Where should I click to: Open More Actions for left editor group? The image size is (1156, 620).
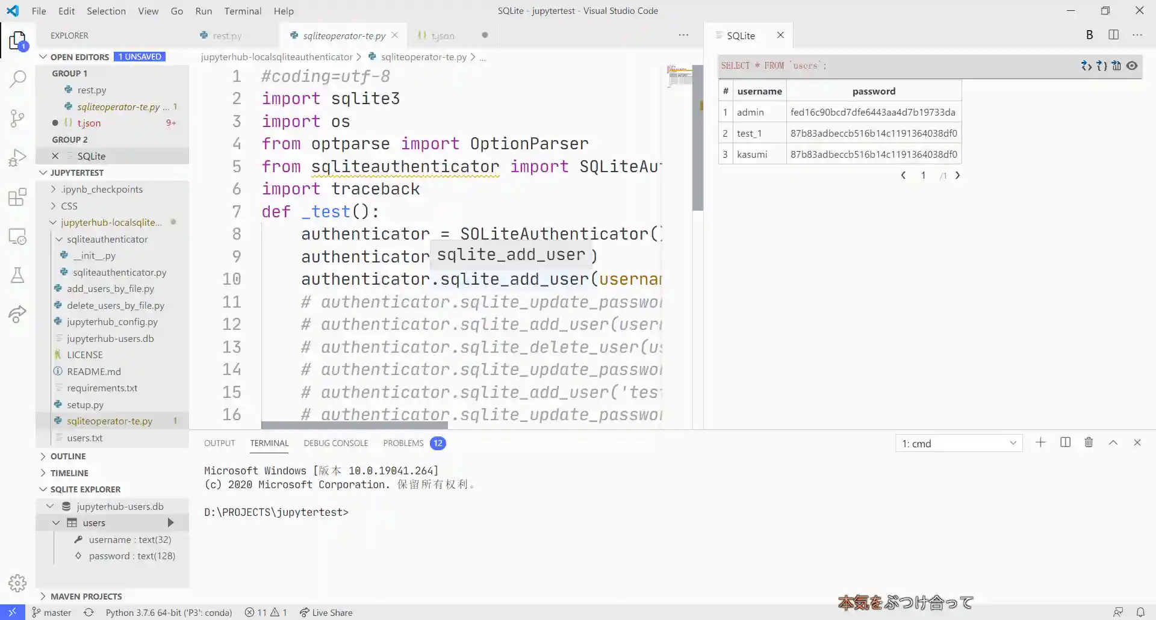[683, 35]
